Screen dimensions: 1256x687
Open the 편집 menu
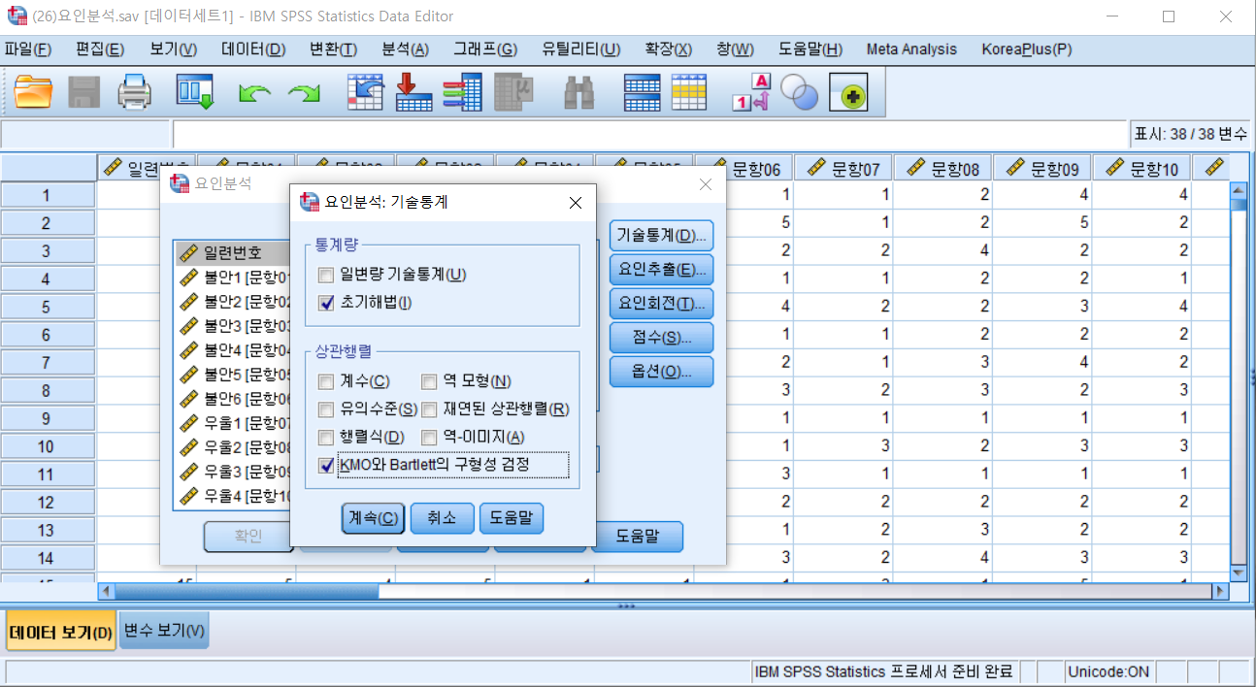click(x=99, y=49)
